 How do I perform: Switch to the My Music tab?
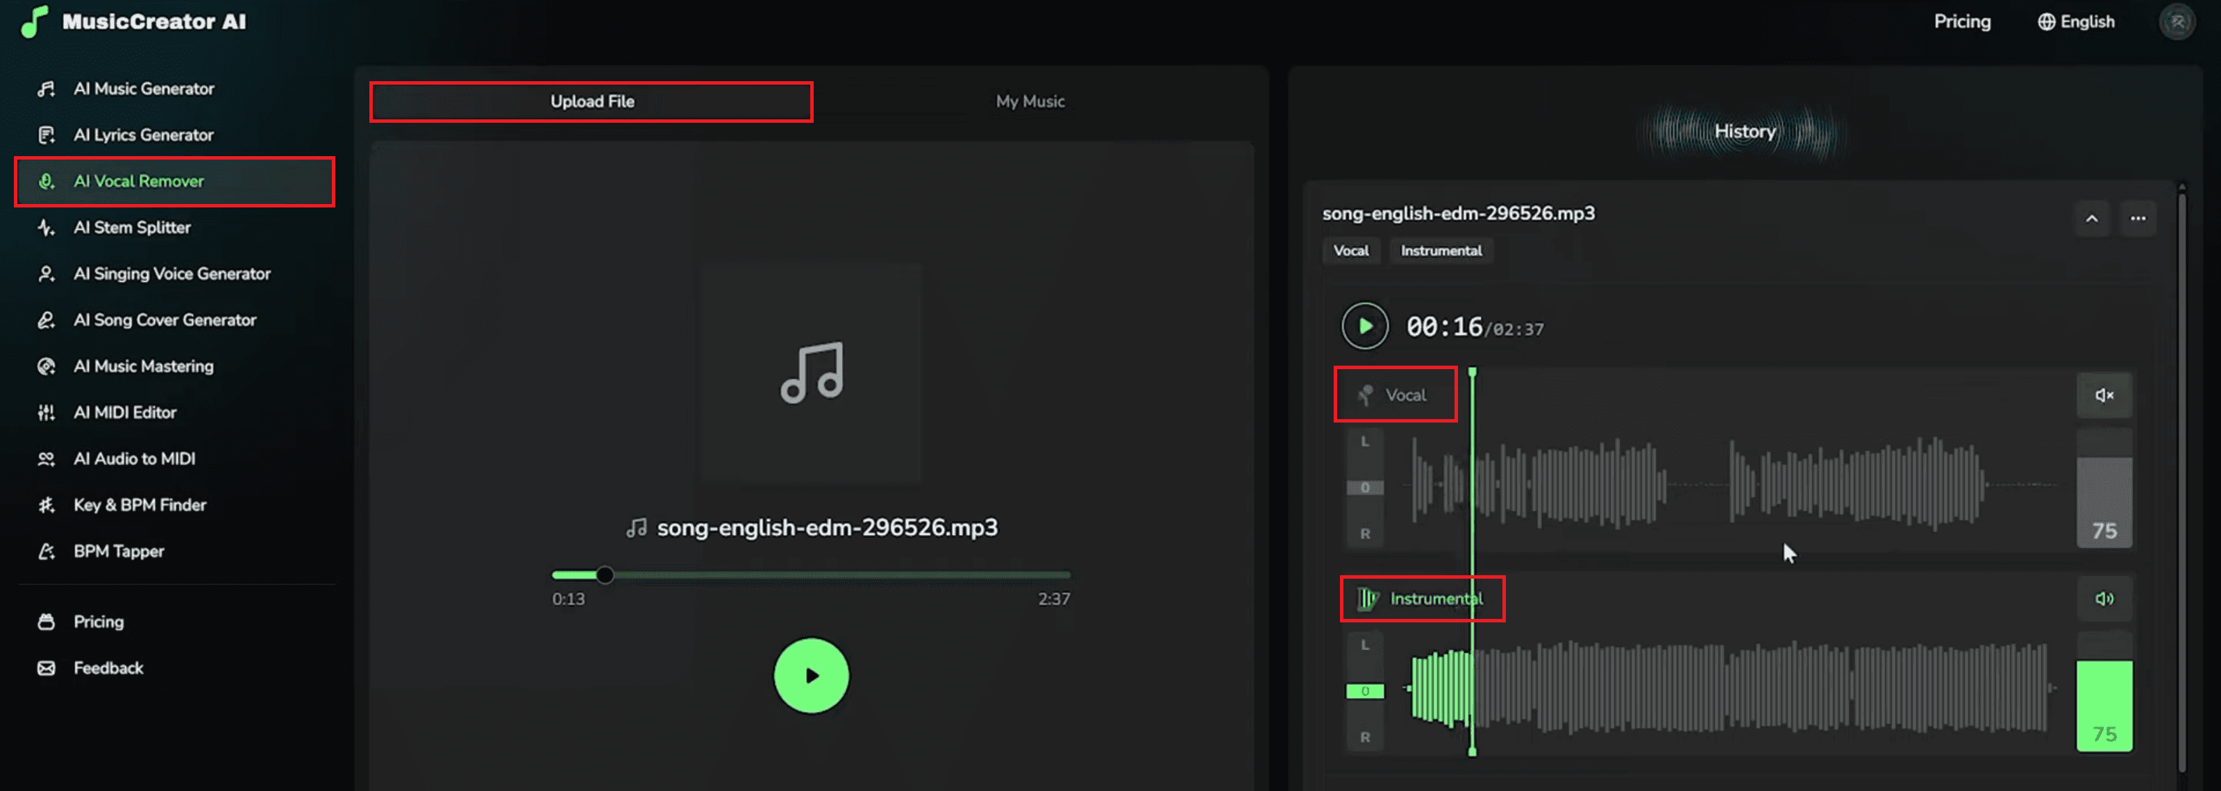coord(1030,101)
